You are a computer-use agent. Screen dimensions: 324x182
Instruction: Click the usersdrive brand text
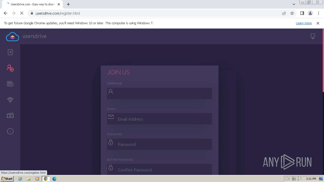coord(34,36)
